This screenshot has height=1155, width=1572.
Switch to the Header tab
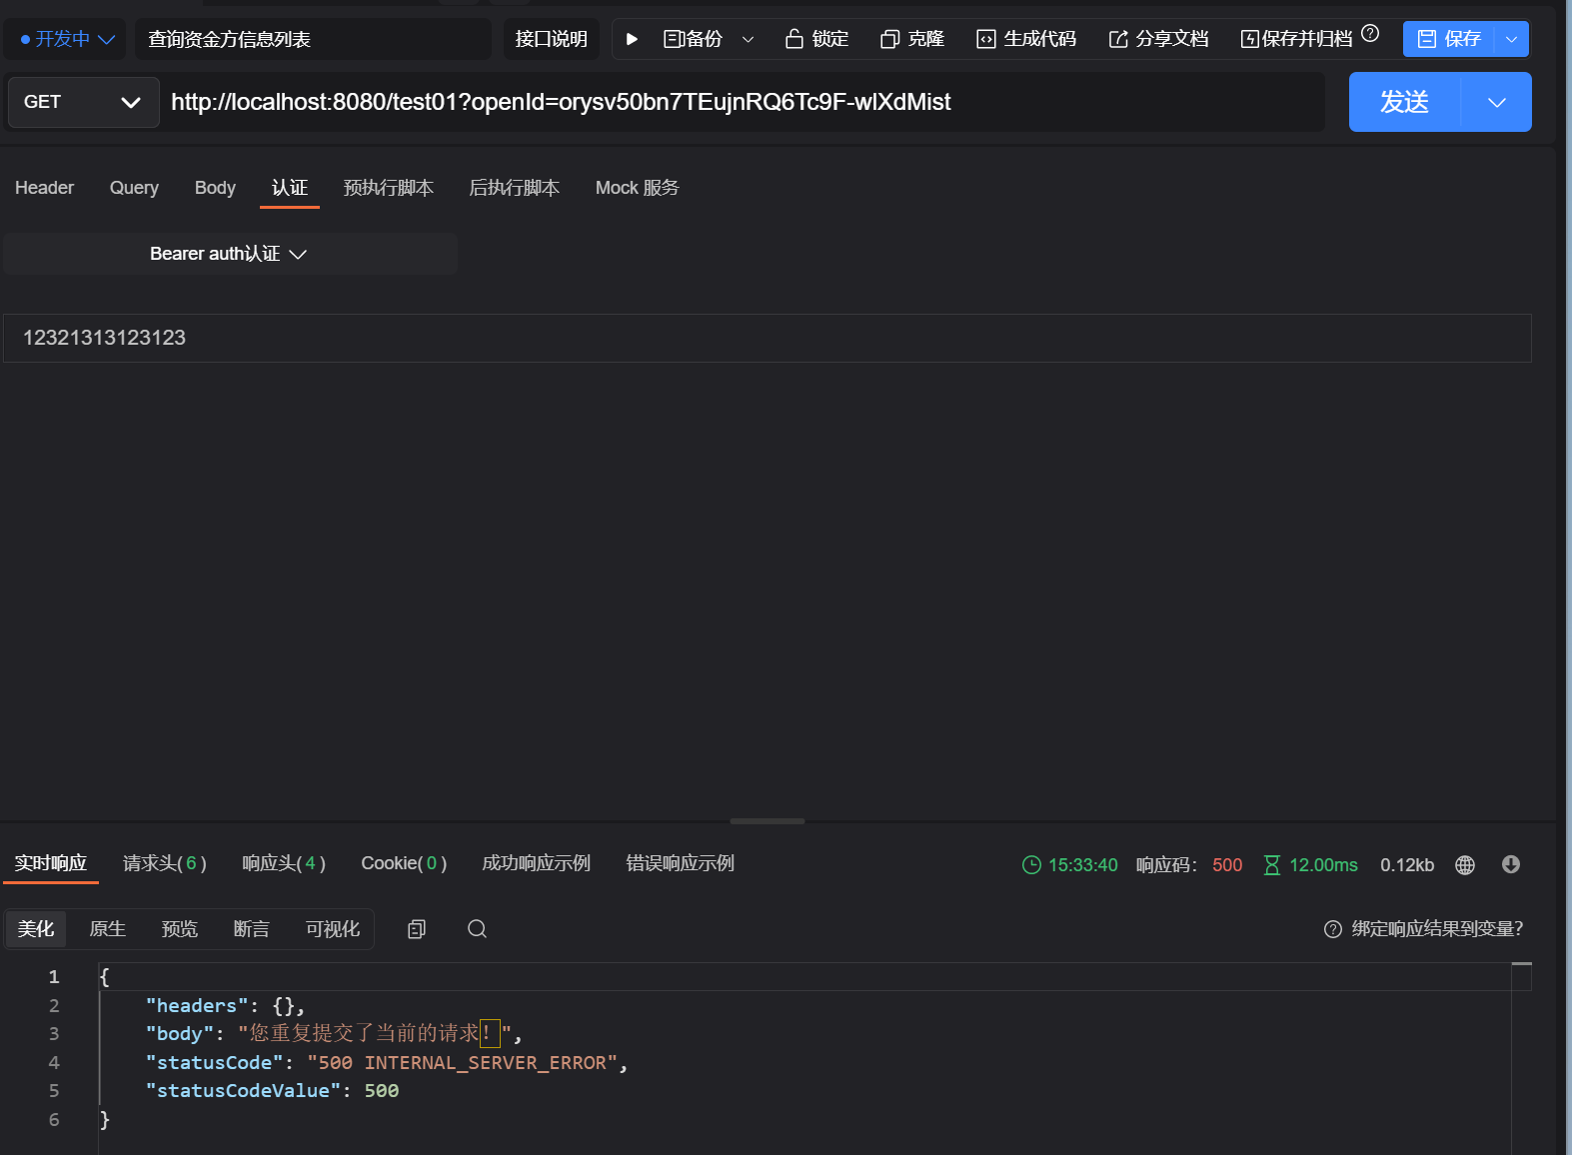44,188
